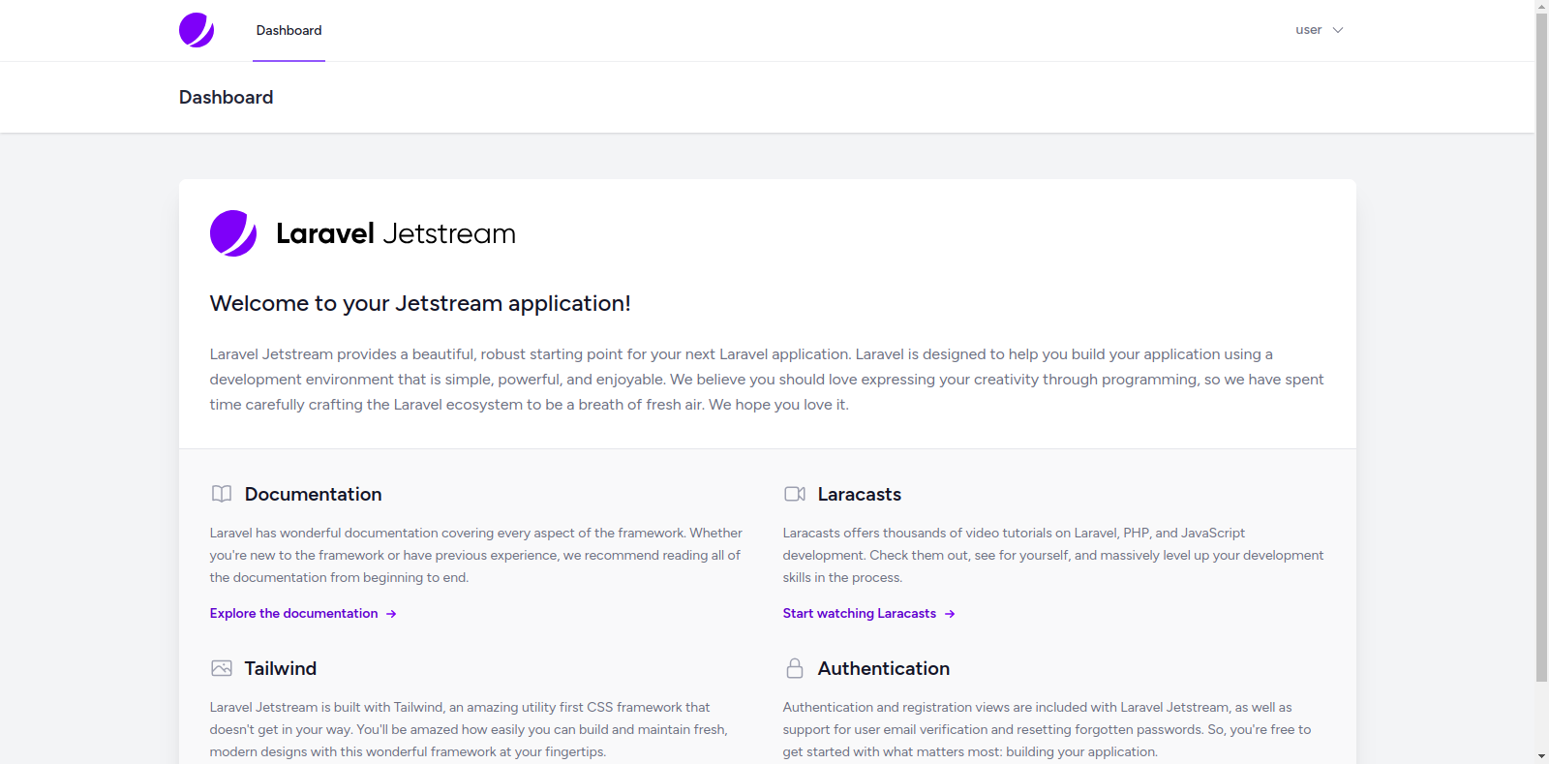Screen dimensions: 1549x764
Task: Click the Welcome to your Jetstream application heading
Action: click(x=420, y=303)
